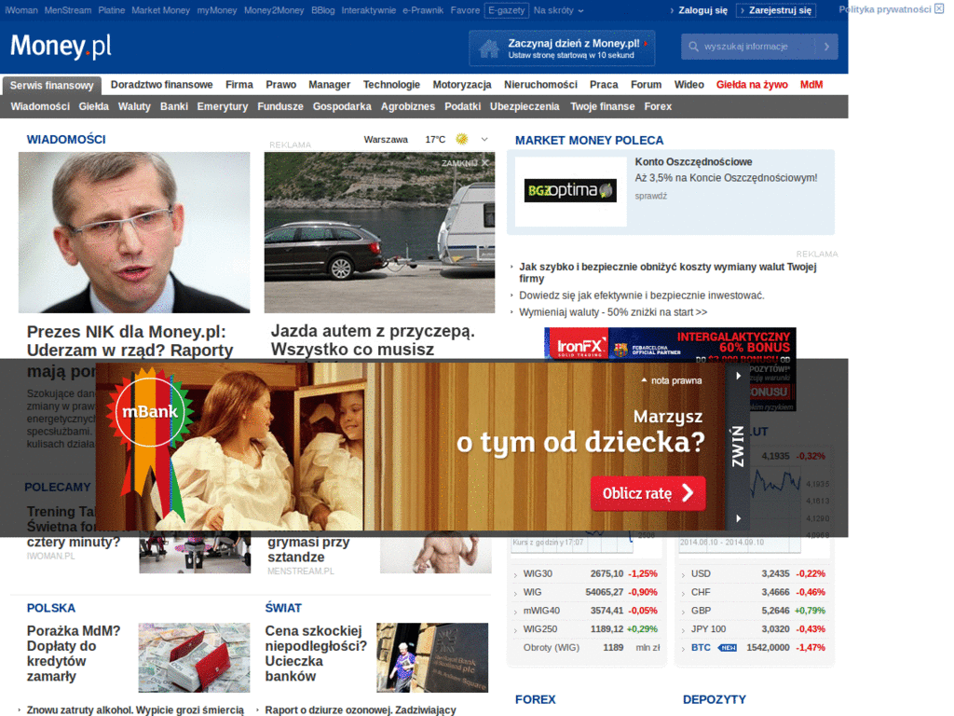Expand the mWIG40 row arrow
Image resolution: width=954 pixels, height=716 pixels.
point(515,612)
